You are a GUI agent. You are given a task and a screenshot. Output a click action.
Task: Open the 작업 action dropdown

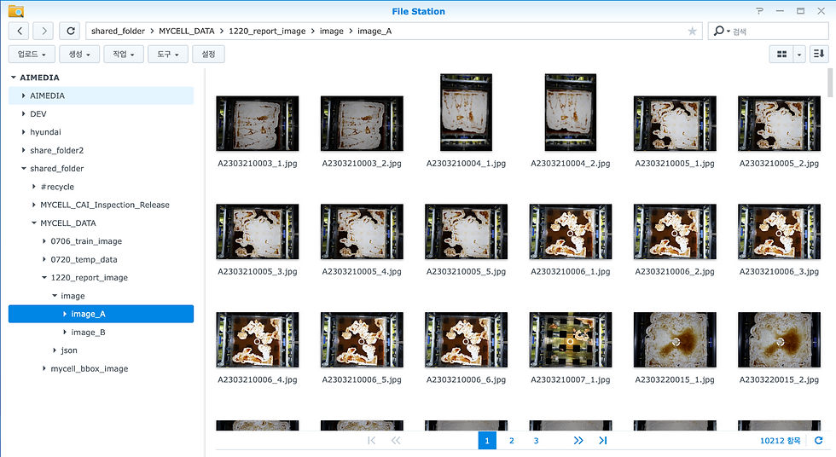tap(123, 54)
